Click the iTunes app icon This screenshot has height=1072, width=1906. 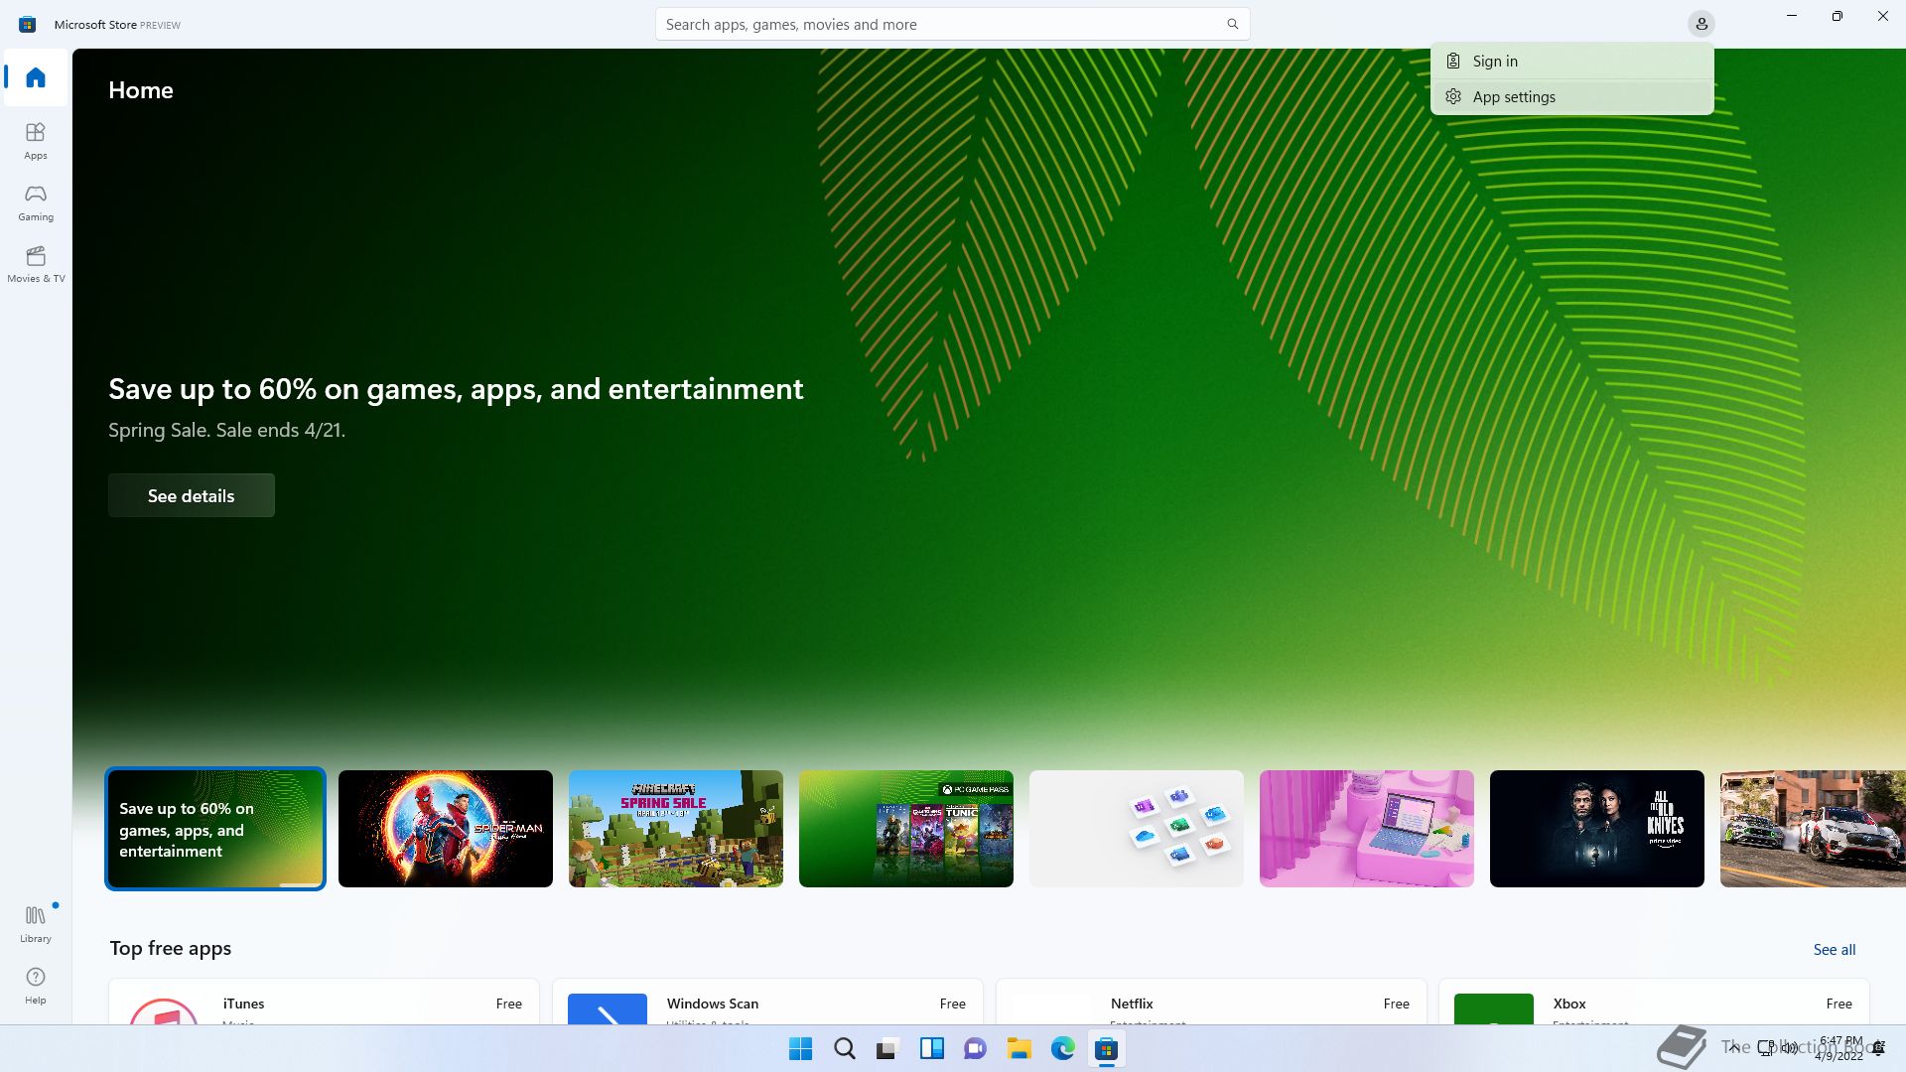164,1010
